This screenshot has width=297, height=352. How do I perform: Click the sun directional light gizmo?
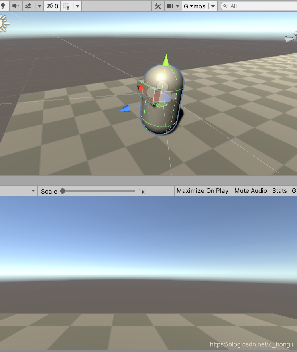[x=4, y=23]
